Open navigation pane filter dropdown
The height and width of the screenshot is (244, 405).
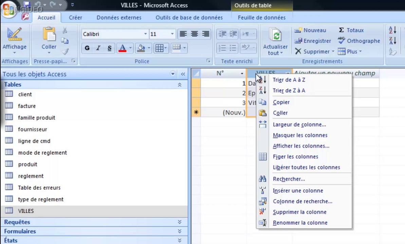(x=173, y=74)
